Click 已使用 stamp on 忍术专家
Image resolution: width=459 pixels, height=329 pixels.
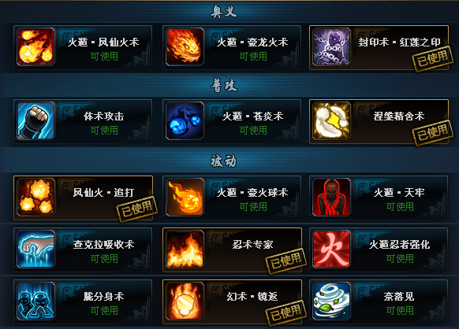[x=285, y=261]
